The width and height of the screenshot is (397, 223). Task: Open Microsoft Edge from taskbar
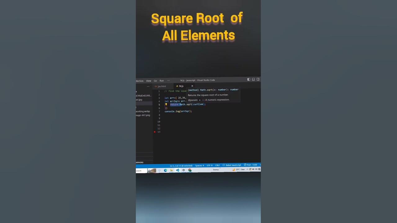[x=165, y=170]
